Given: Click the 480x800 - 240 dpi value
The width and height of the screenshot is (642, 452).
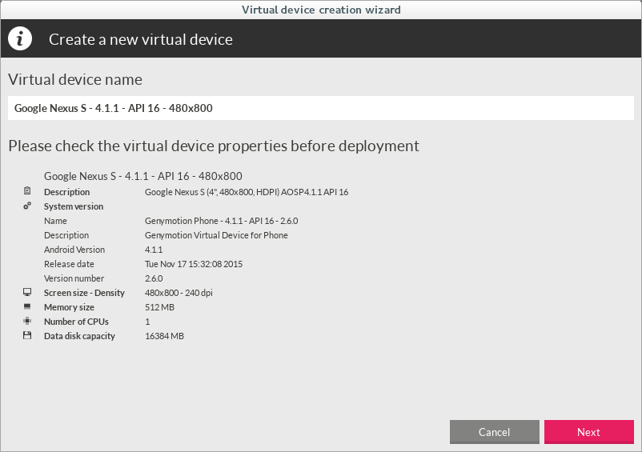Looking at the screenshot, I should pos(179,293).
